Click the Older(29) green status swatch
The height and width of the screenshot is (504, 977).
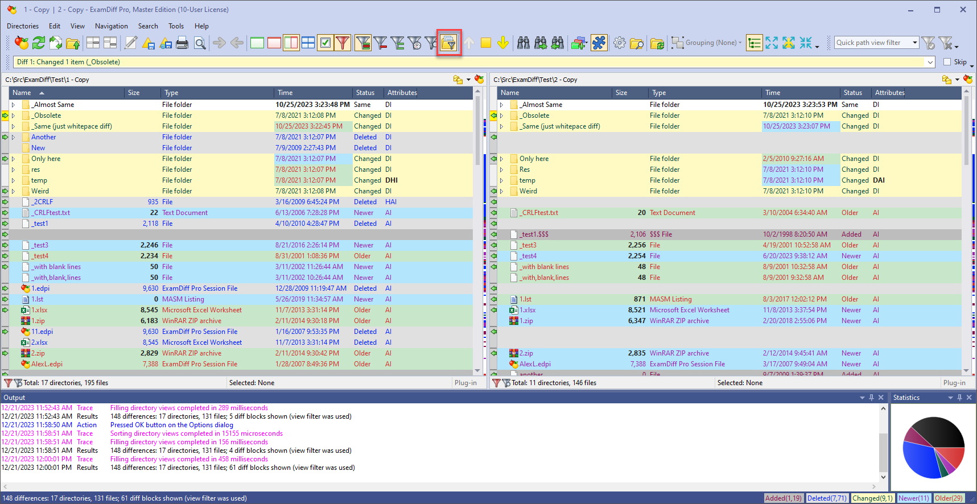point(949,498)
